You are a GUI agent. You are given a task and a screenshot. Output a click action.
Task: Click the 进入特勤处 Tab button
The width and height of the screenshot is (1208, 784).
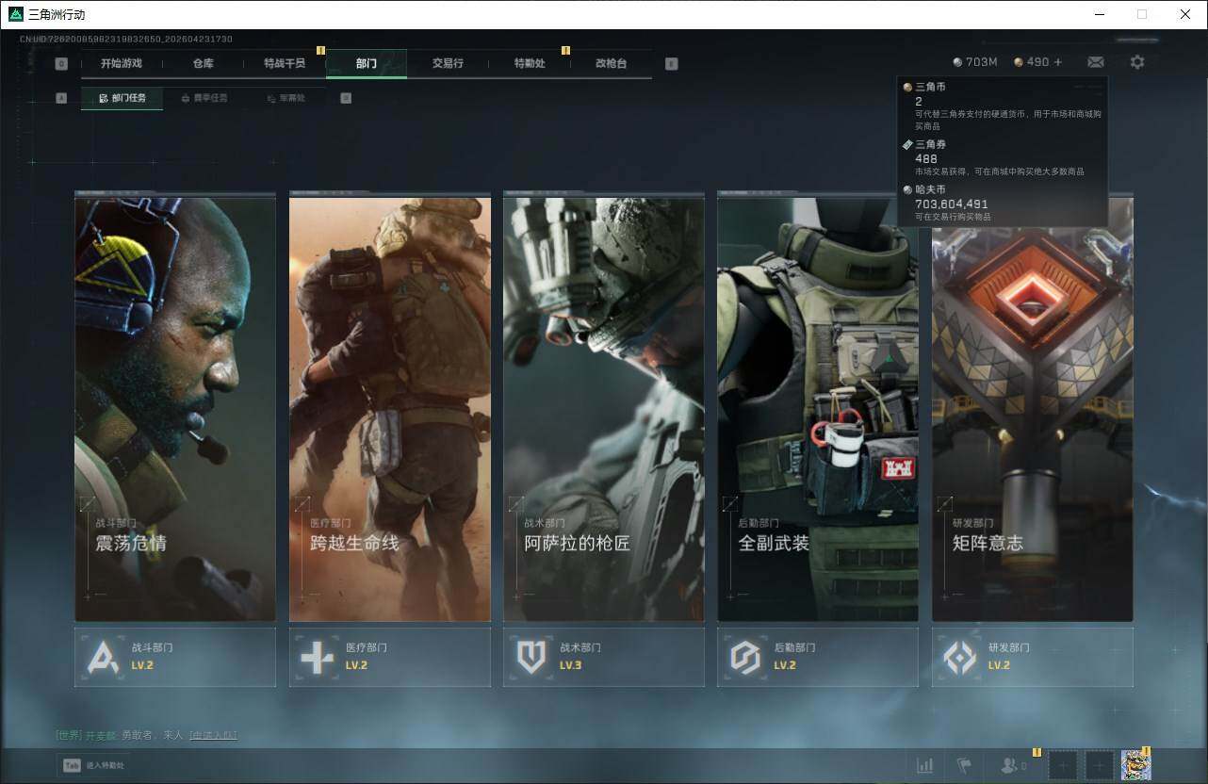[x=93, y=765]
